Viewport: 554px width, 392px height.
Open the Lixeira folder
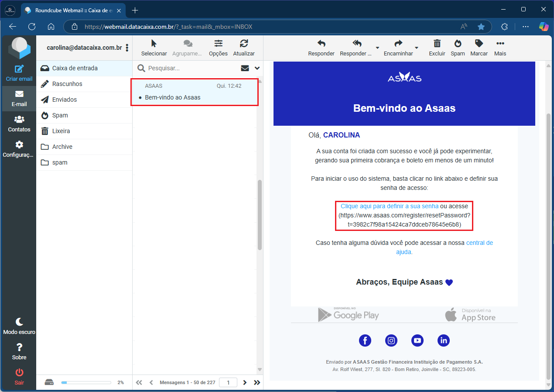click(61, 131)
